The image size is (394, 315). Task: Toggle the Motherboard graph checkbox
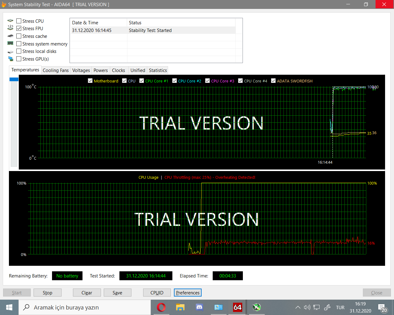click(x=90, y=81)
